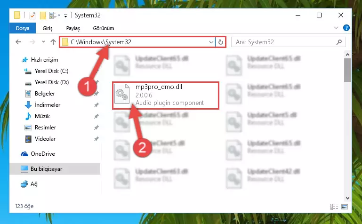
Task: Navigate up one folder level arrow
Action: point(53,42)
